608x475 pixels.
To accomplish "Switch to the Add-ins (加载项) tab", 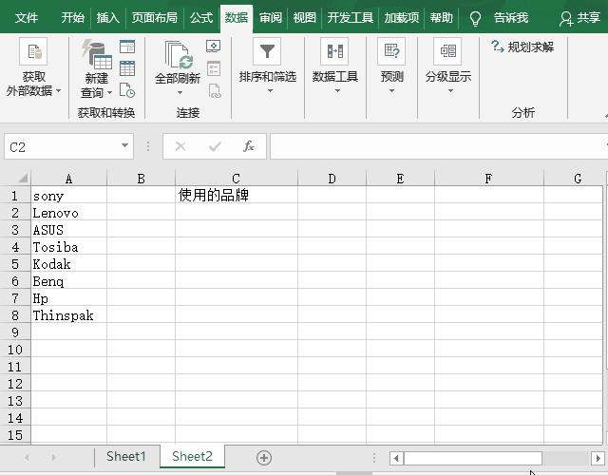I will (x=402, y=18).
